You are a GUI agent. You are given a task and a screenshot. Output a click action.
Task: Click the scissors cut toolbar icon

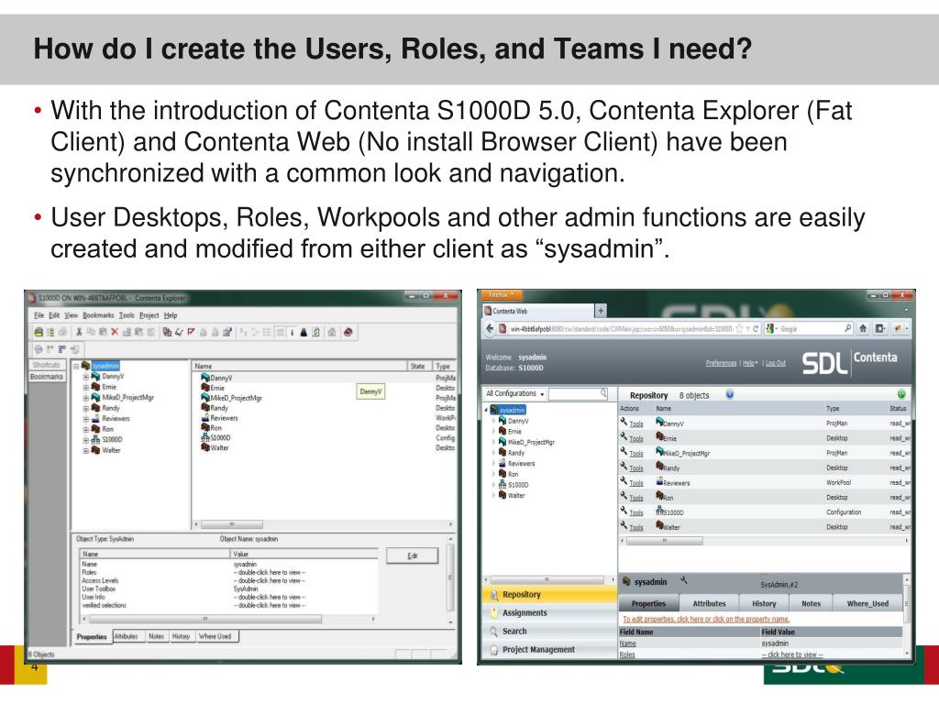[x=79, y=332]
